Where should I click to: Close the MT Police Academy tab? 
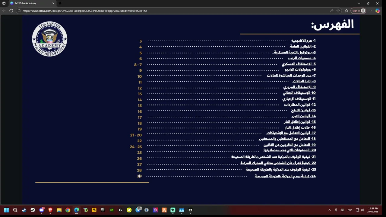[x=53, y=3]
